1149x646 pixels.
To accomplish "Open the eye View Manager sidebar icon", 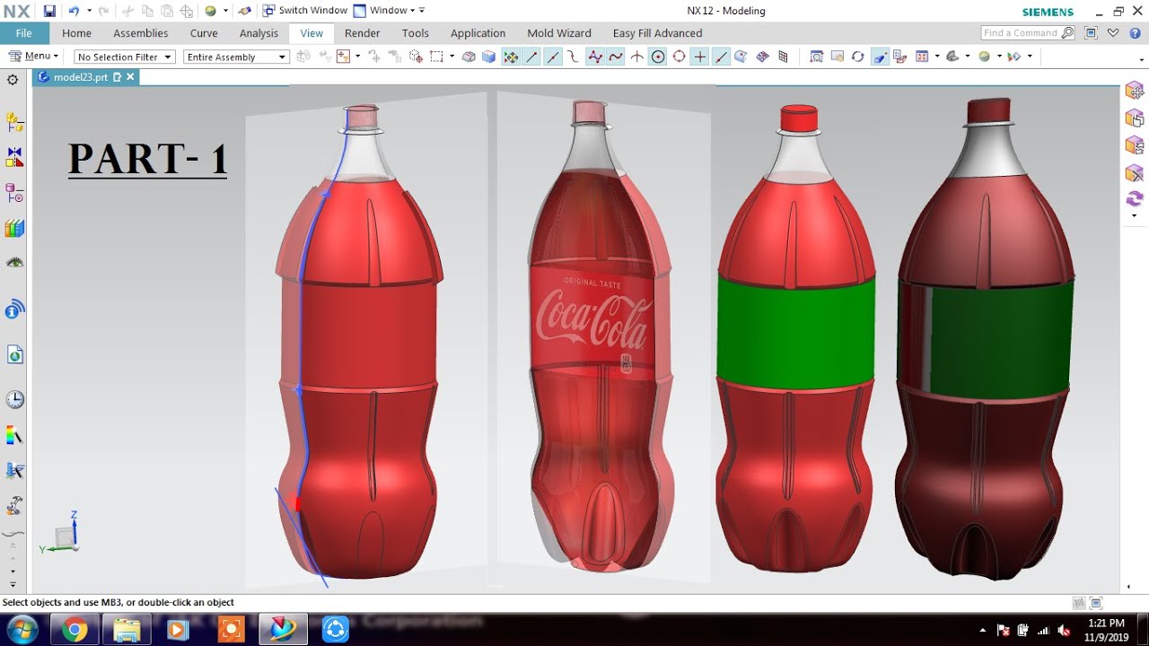I will pyautogui.click(x=14, y=263).
